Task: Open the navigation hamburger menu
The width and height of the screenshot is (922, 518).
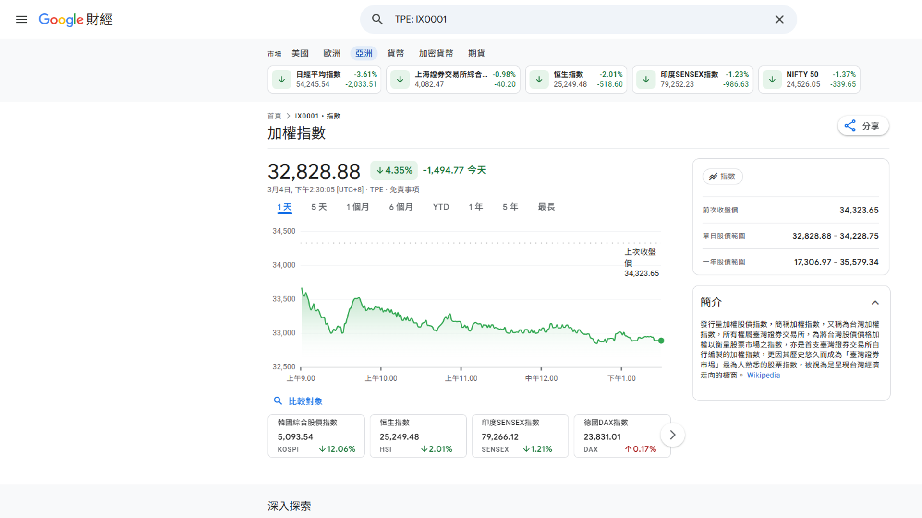Action: [22, 19]
